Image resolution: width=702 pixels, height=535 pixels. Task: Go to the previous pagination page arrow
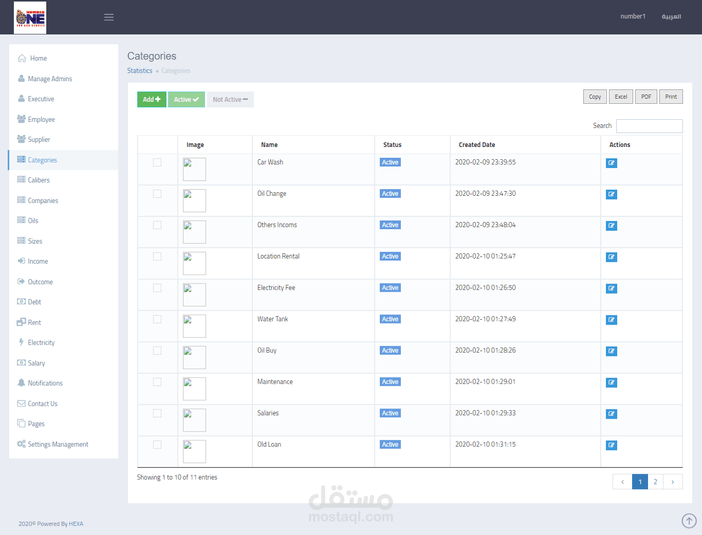point(622,482)
